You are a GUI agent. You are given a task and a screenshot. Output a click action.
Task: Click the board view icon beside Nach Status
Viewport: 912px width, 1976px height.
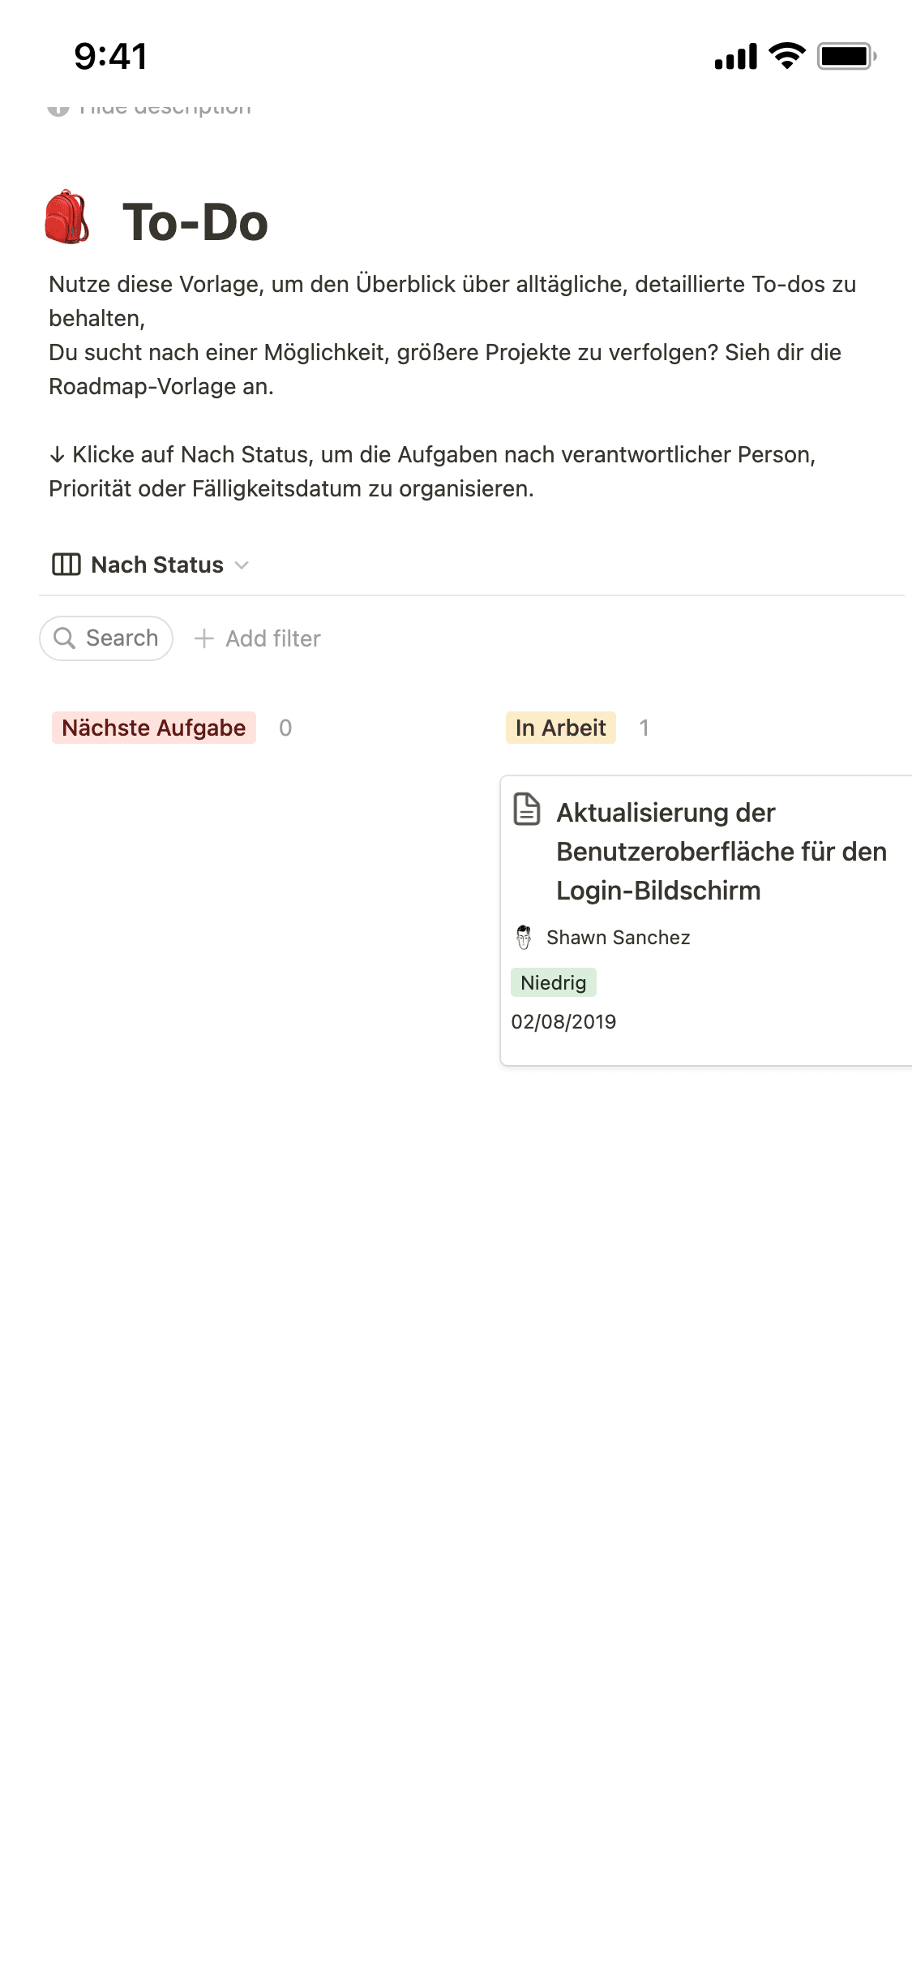[x=66, y=565]
